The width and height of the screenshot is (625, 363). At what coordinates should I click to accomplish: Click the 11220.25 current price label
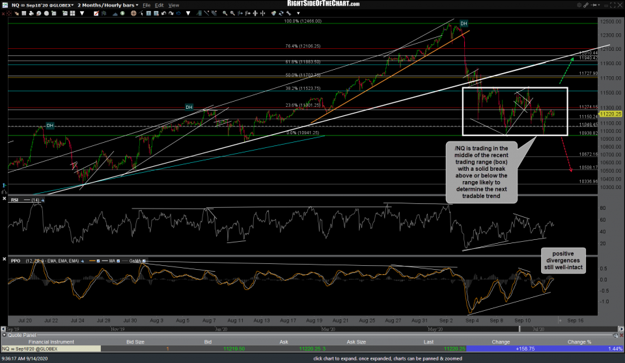[x=610, y=114]
